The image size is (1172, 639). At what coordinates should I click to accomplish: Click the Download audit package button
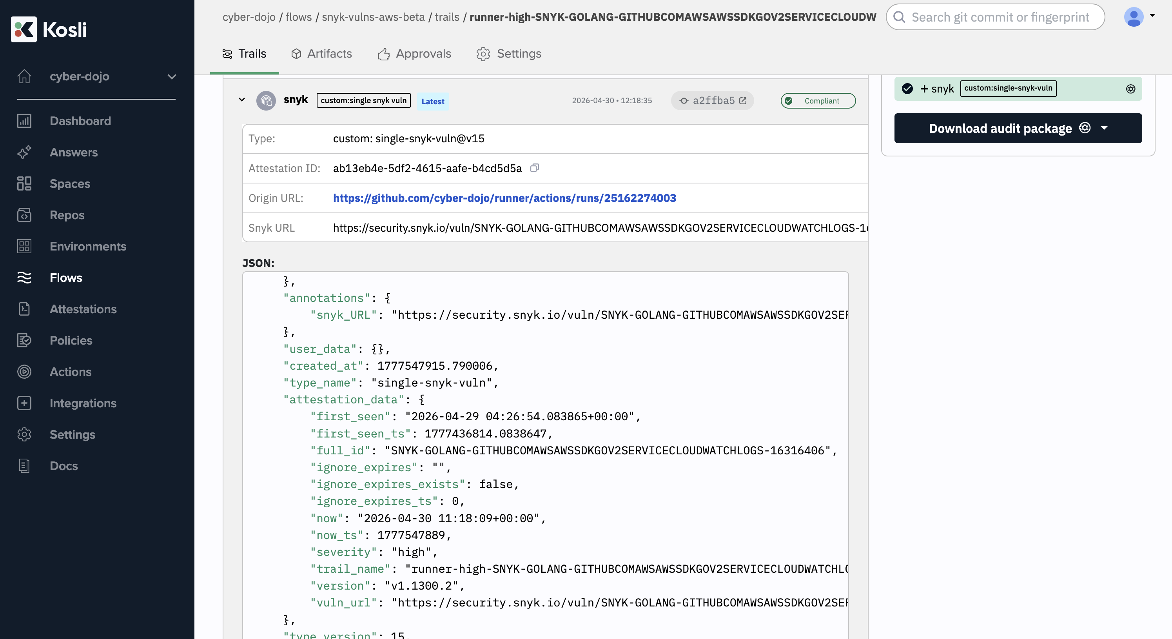click(x=1018, y=128)
